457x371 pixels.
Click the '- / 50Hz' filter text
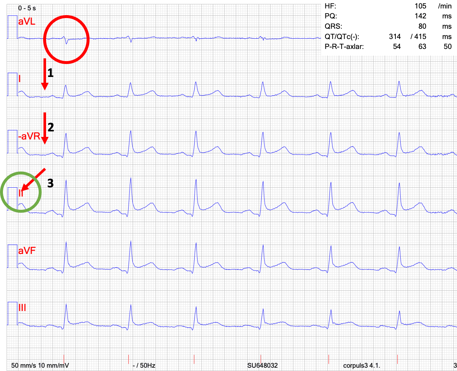pyautogui.click(x=144, y=365)
